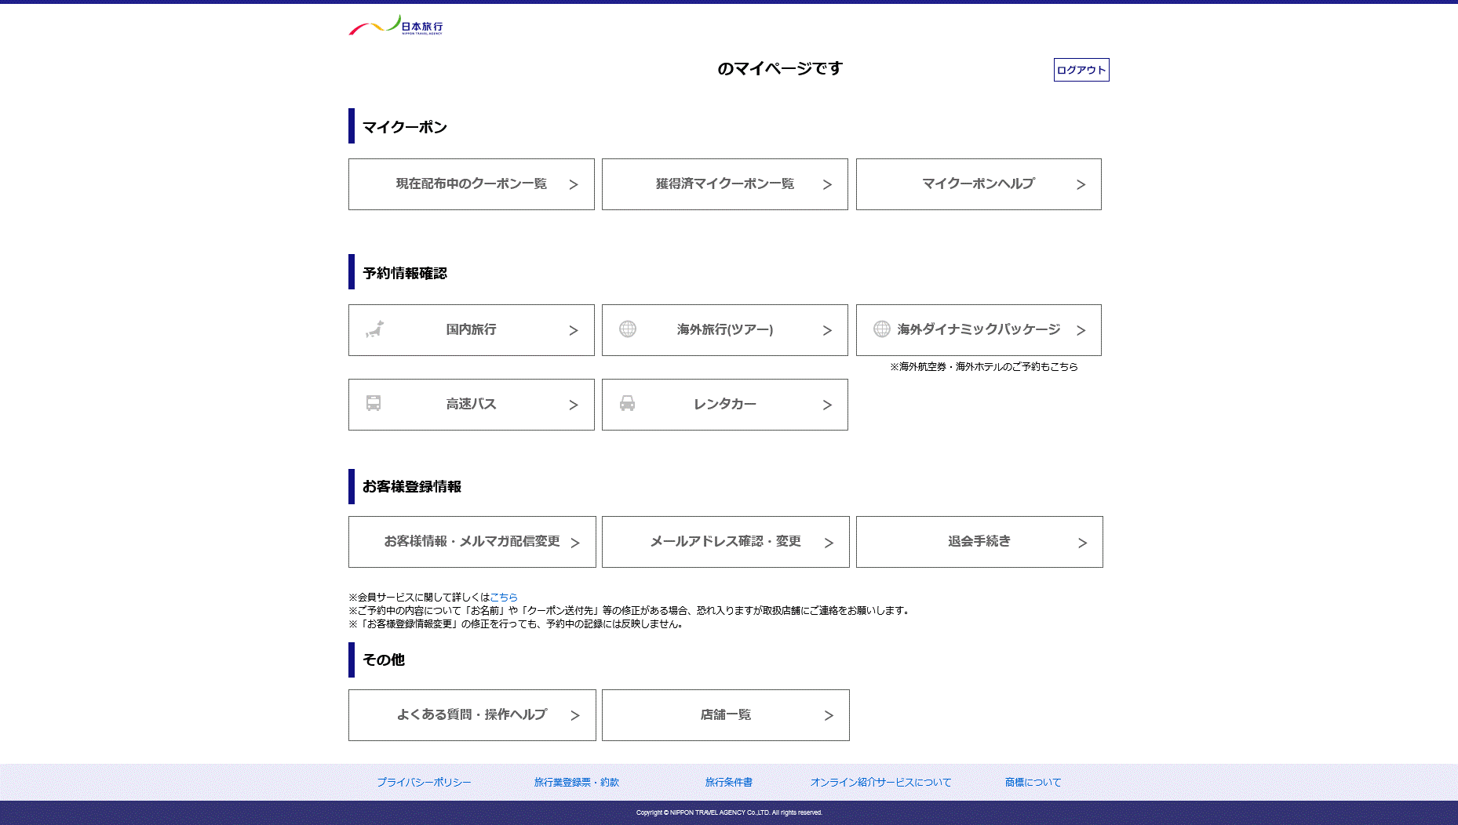
Task: View the 旅行条件書 footer link
Action: pos(728,783)
